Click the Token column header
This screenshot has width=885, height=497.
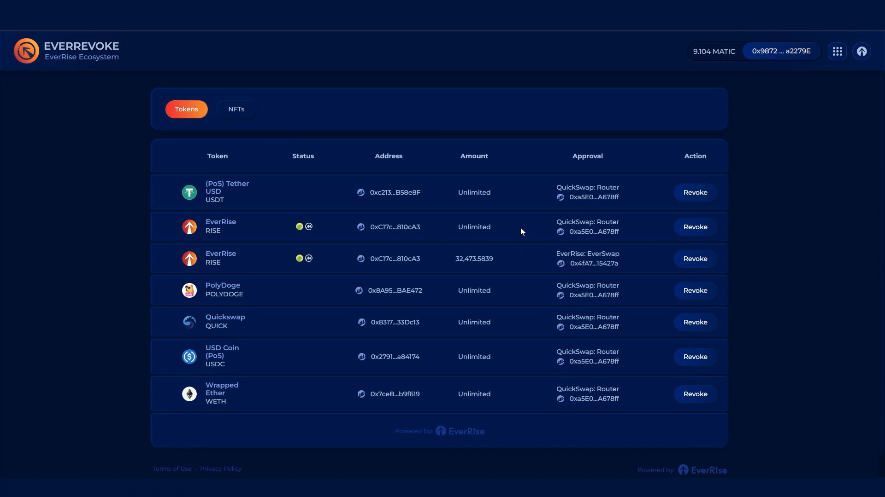pyautogui.click(x=218, y=156)
